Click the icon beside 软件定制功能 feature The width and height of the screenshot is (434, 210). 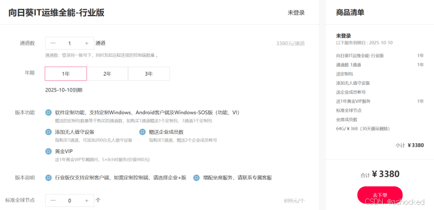[x=49, y=112]
